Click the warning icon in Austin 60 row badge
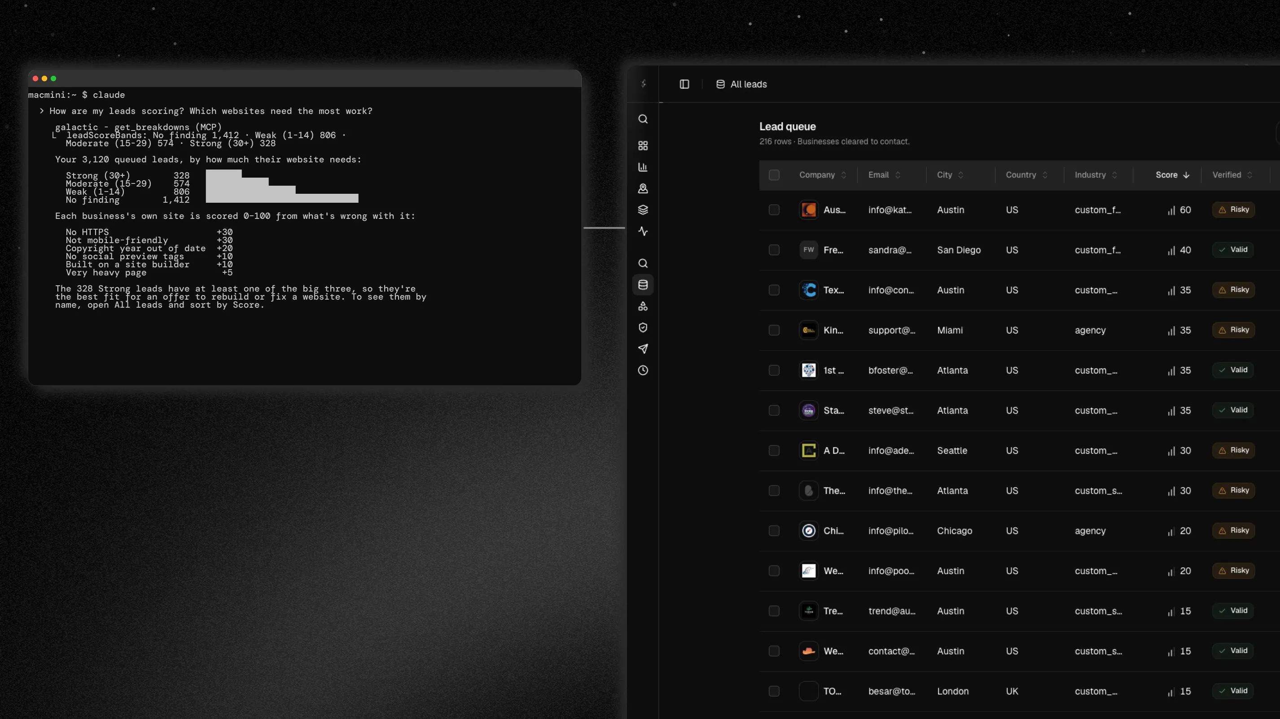This screenshot has height=719, width=1280. tap(1222, 209)
